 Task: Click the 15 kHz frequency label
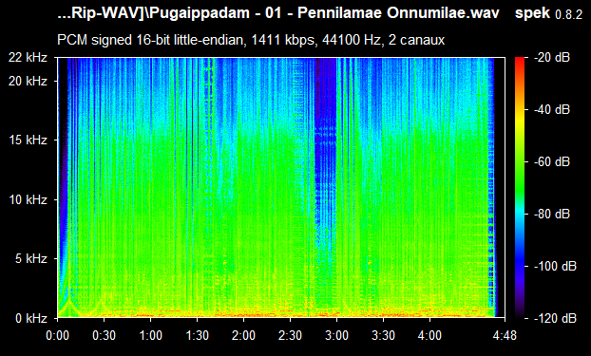pos(29,141)
